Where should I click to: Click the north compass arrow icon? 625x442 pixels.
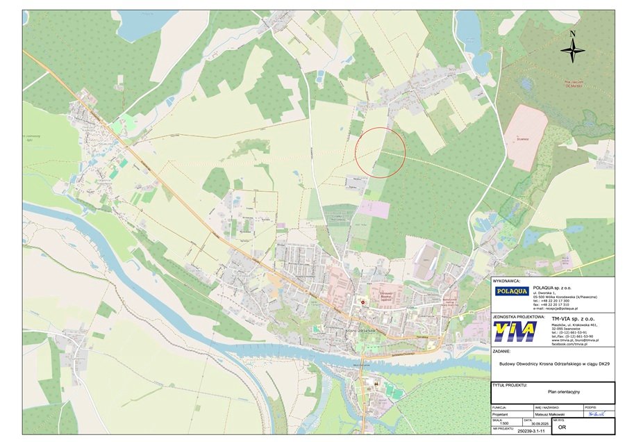[572, 51]
